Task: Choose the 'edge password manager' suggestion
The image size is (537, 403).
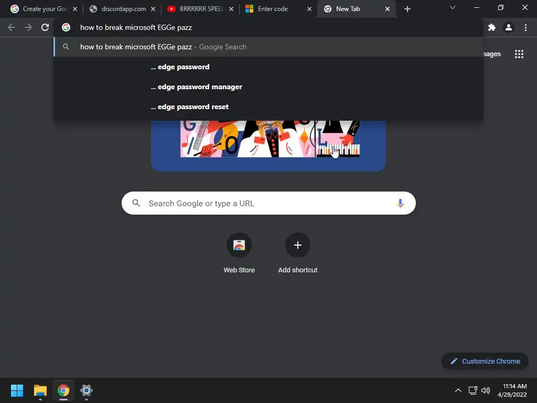Action: [268, 87]
